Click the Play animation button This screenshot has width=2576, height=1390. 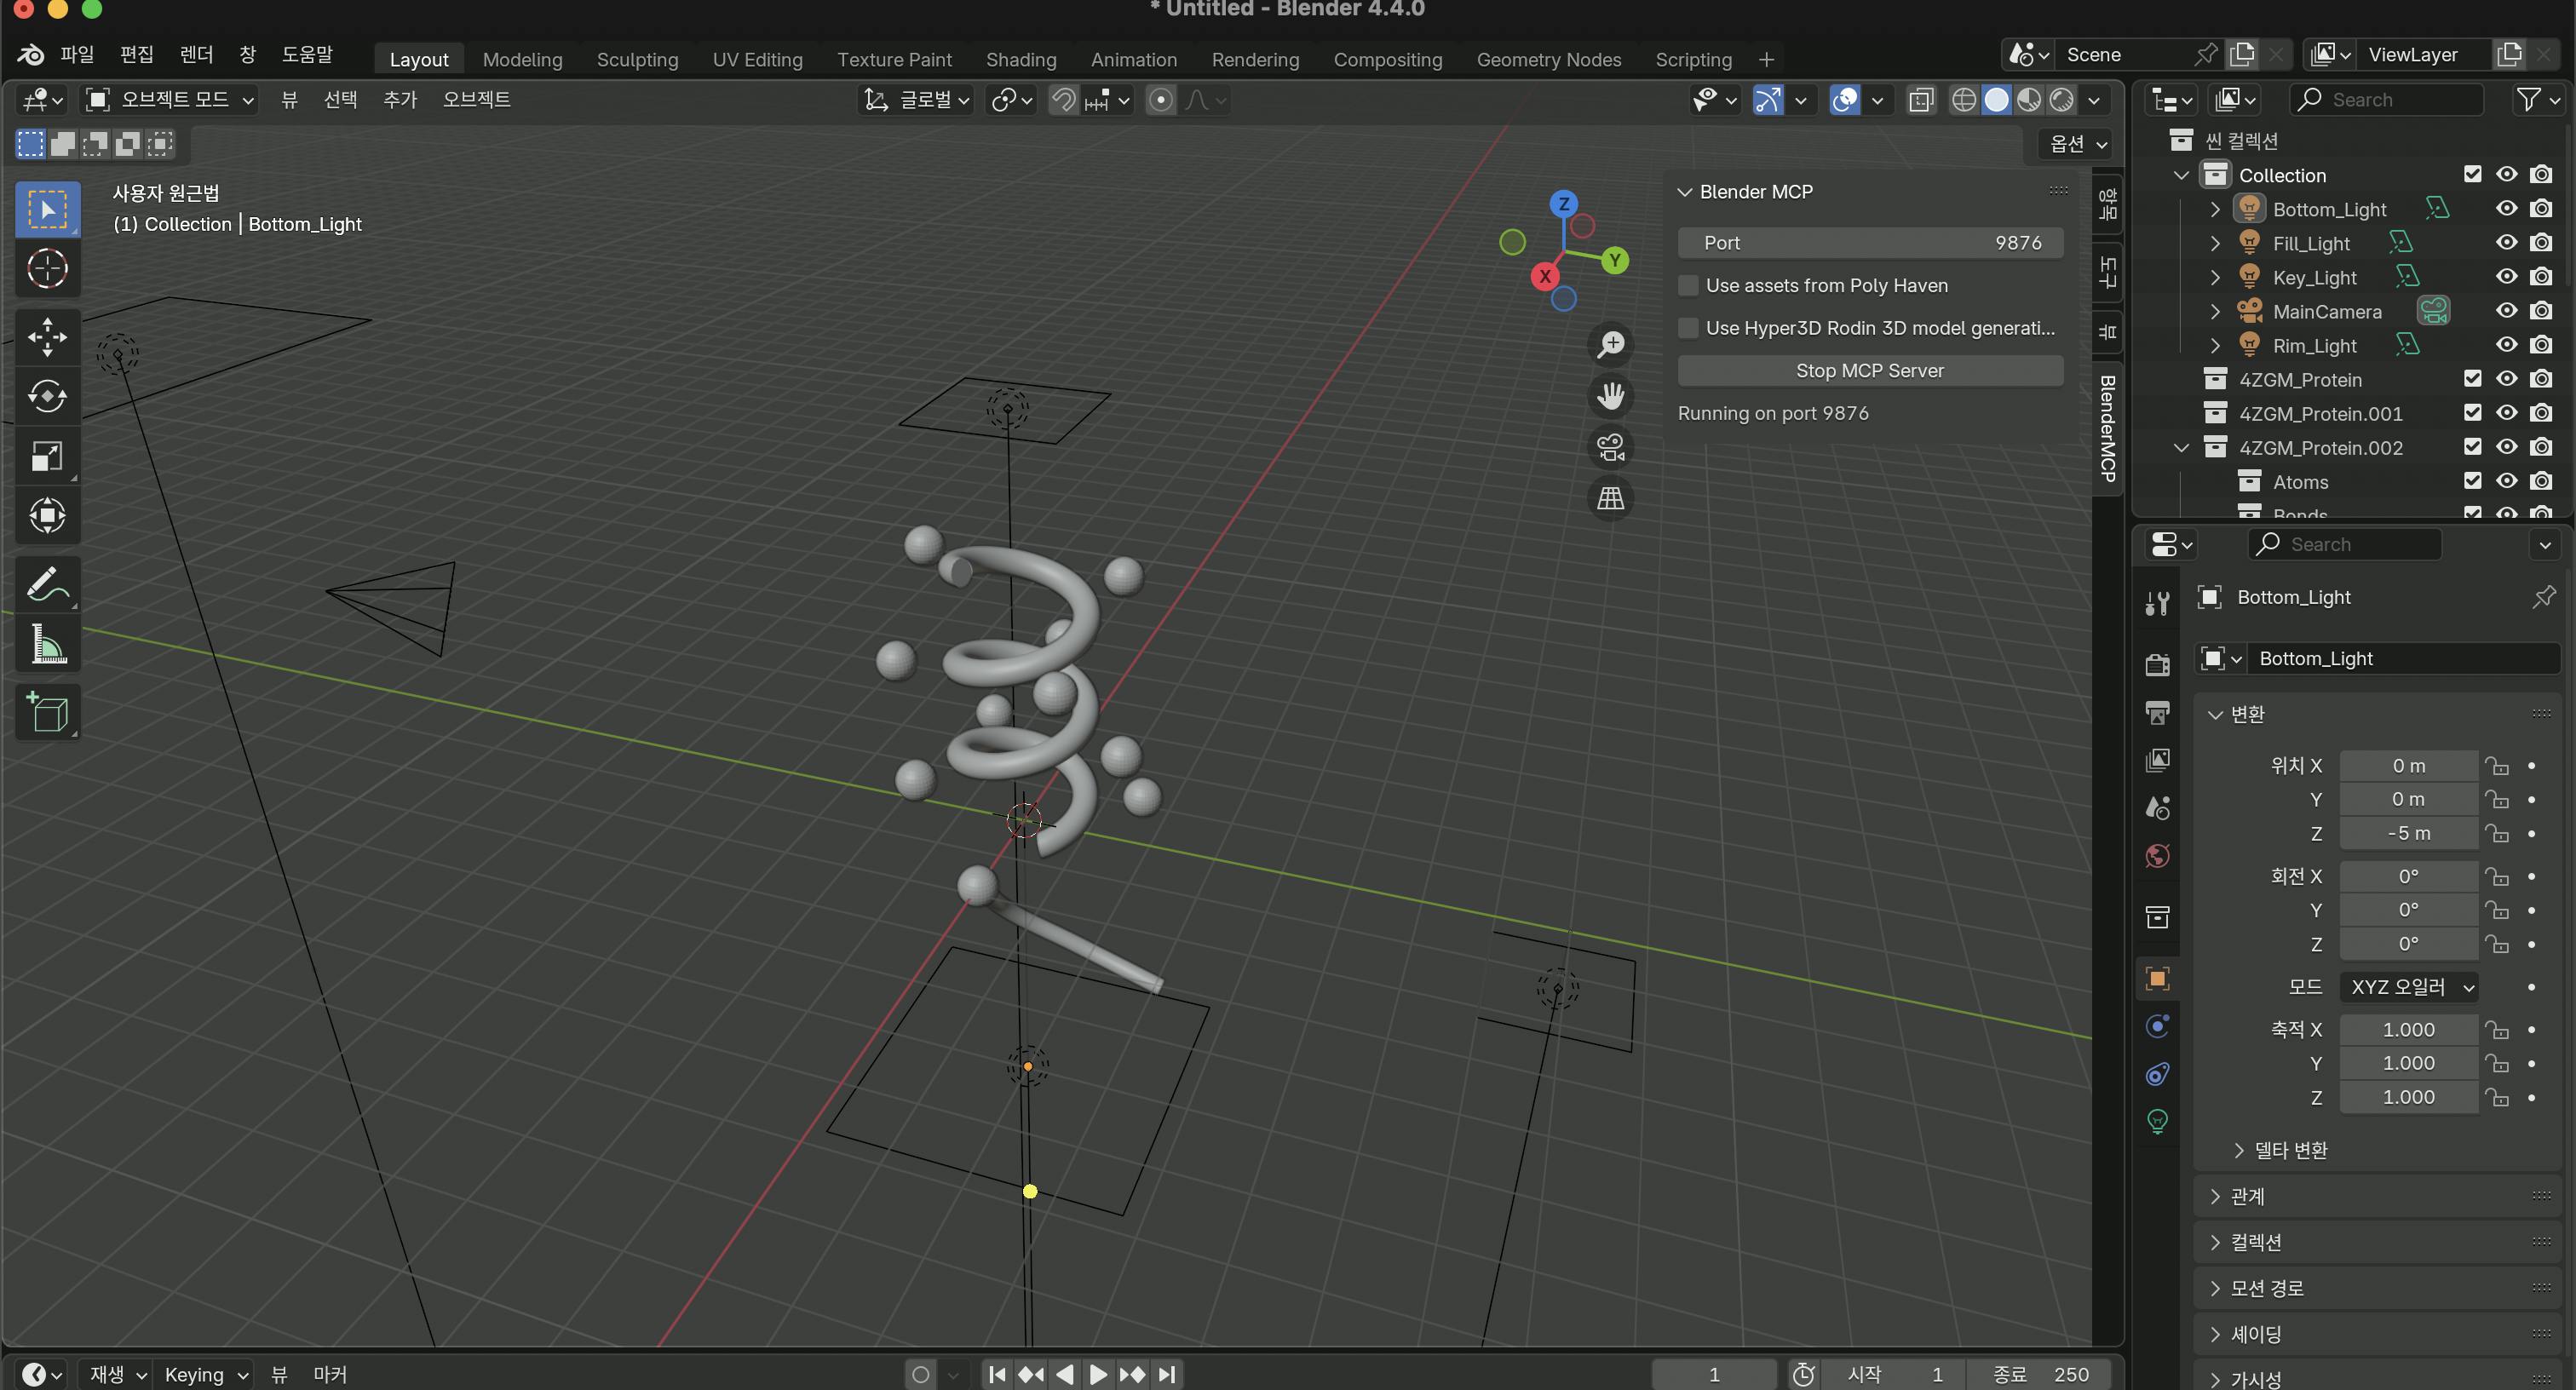click(x=1098, y=1374)
